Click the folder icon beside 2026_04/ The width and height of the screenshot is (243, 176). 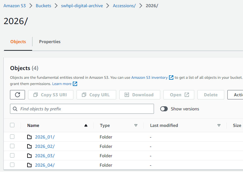(x=29, y=165)
